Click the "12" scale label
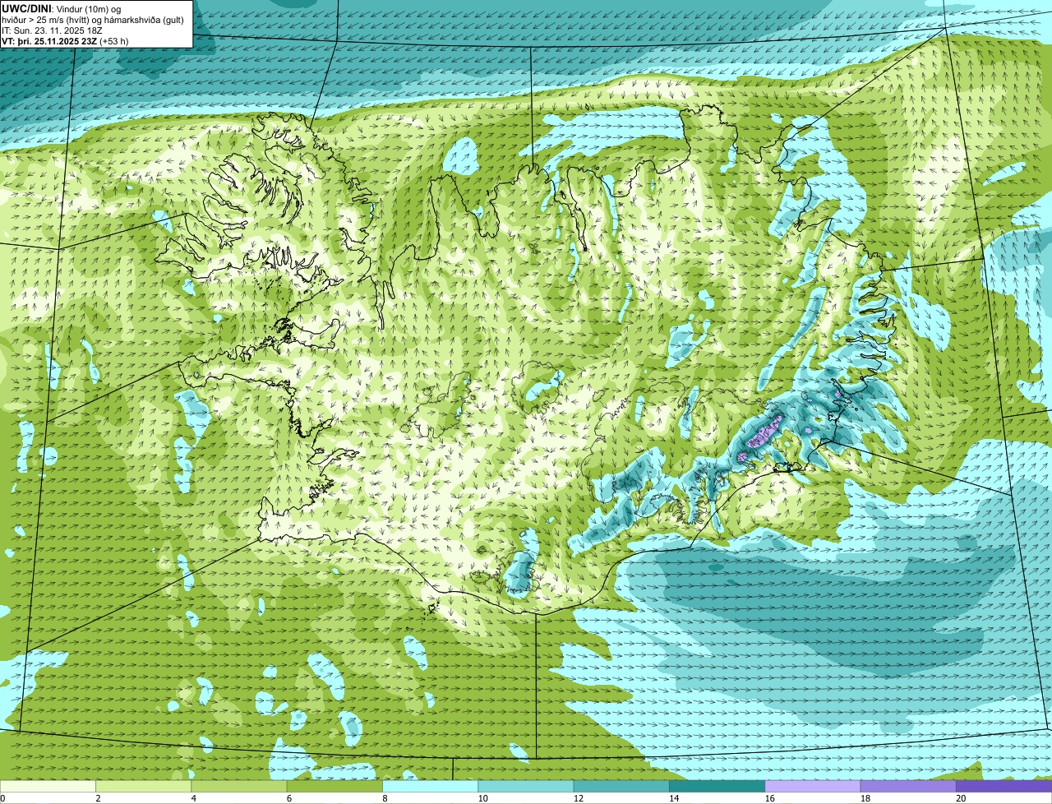1052x804 pixels. click(579, 798)
